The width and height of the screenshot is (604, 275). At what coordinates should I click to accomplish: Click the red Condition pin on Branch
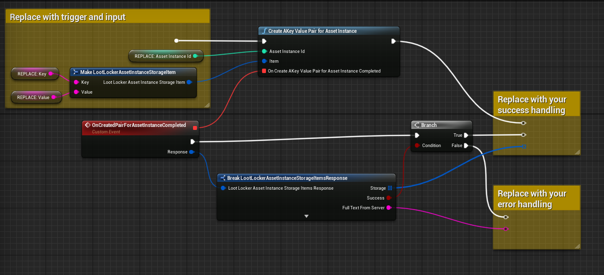pos(417,146)
